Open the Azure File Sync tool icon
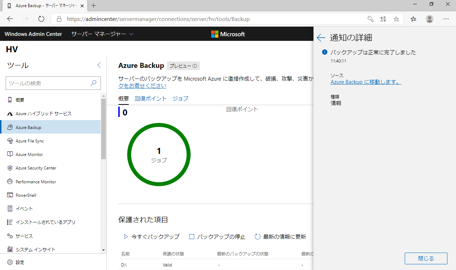This screenshot has width=456, height=270. click(x=10, y=141)
